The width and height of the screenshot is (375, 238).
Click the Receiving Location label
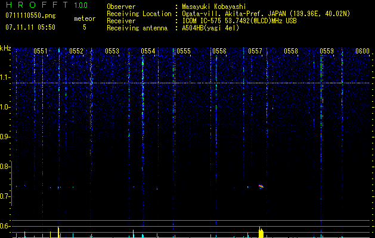(139, 14)
